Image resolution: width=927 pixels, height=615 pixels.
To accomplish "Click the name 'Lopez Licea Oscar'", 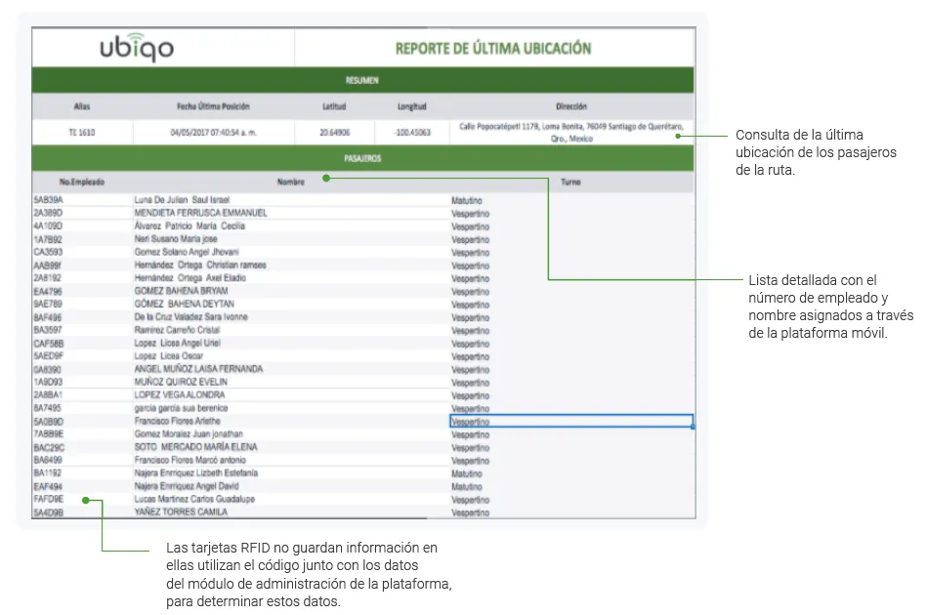I will pyautogui.click(x=169, y=356).
